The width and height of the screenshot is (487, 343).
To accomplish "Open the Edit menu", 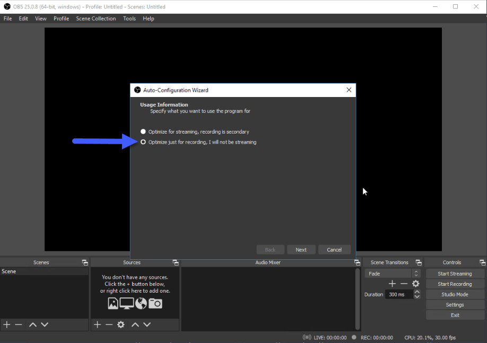I will click(x=23, y=19).
